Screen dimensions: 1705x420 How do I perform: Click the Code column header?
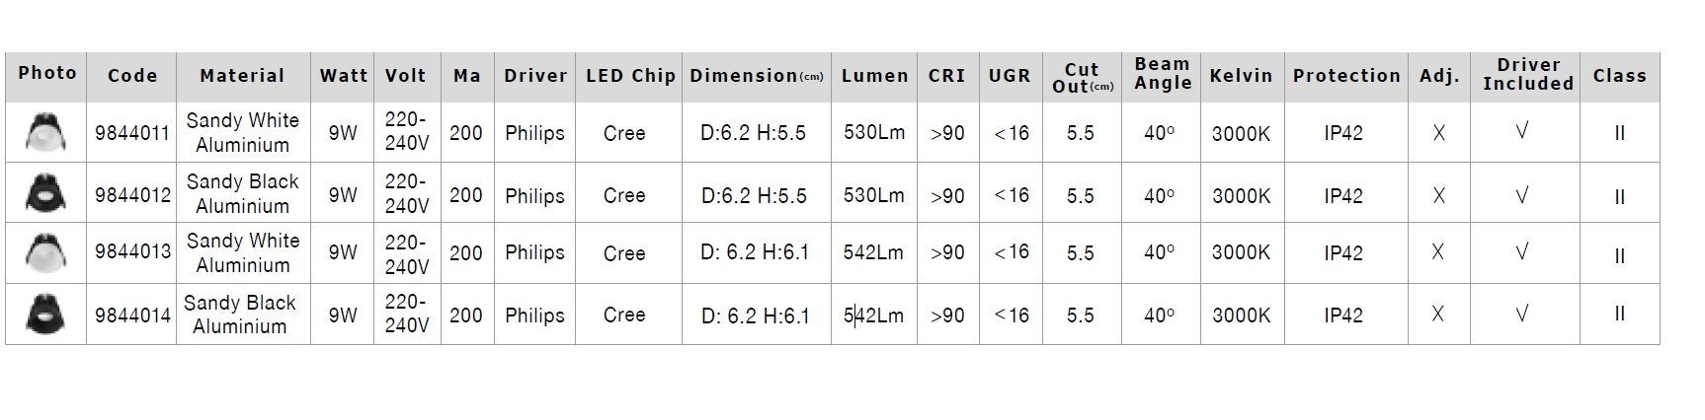pos(132,76)
